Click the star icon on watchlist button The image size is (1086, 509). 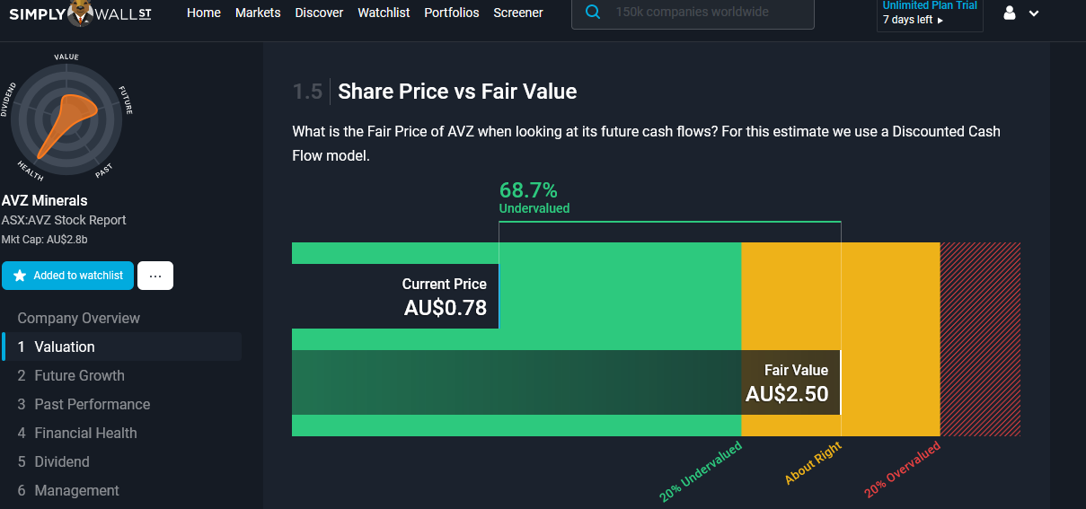(20, 276)
